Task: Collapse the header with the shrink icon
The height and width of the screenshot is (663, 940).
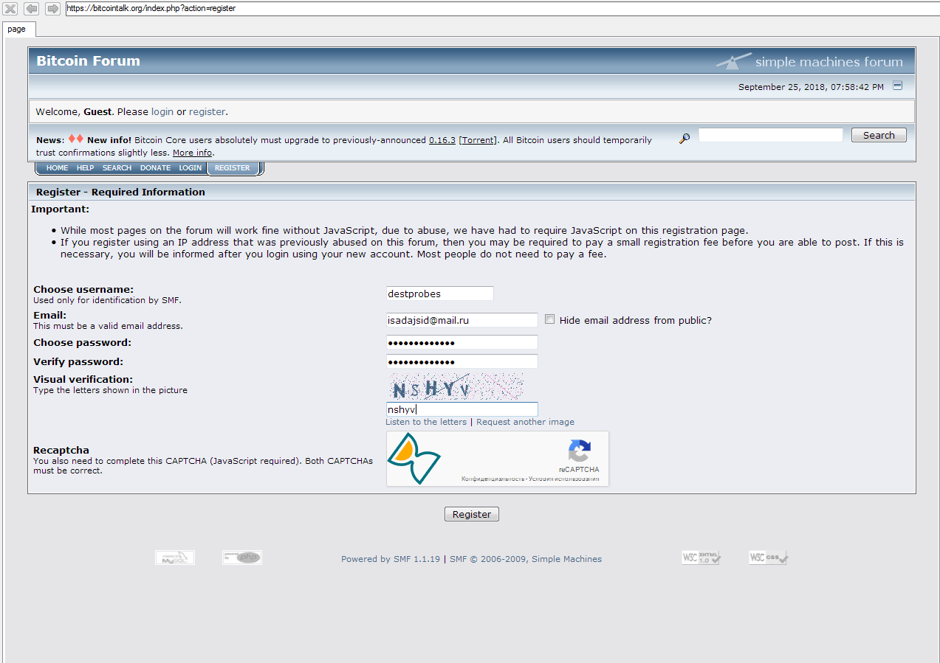Action: (x=897, y=86)
